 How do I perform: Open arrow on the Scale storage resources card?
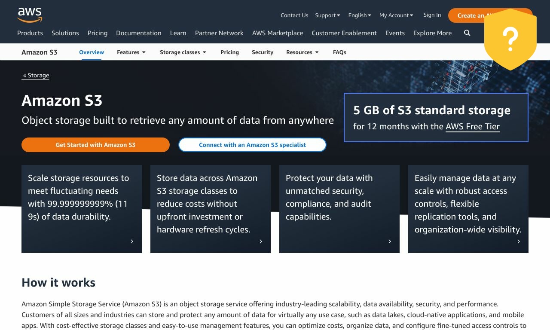(x=132, y=241)
